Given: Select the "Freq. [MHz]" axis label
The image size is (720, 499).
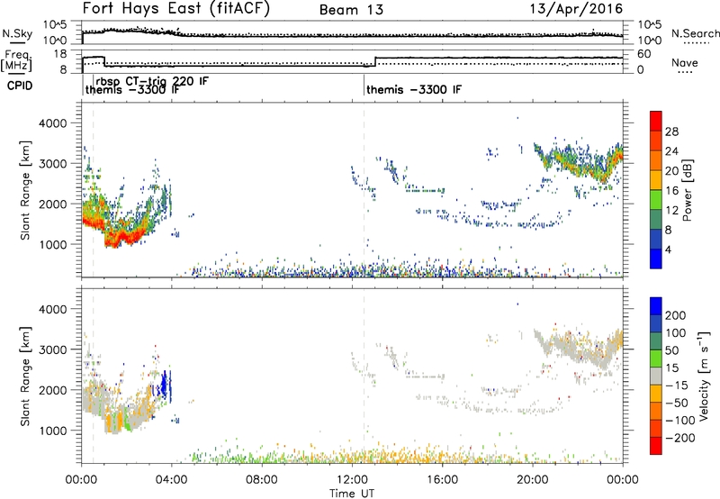Looking at the screenshot, I should [x=16, y=61].
